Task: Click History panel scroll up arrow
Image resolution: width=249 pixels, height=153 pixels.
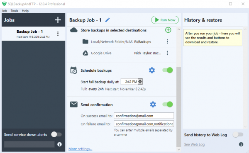Action: [x=245, y=29]
